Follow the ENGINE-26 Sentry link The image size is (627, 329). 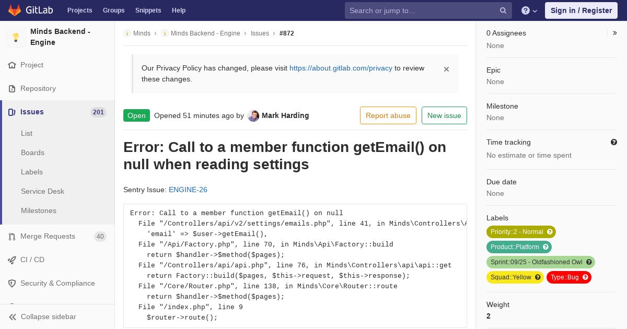pos(188,190)
